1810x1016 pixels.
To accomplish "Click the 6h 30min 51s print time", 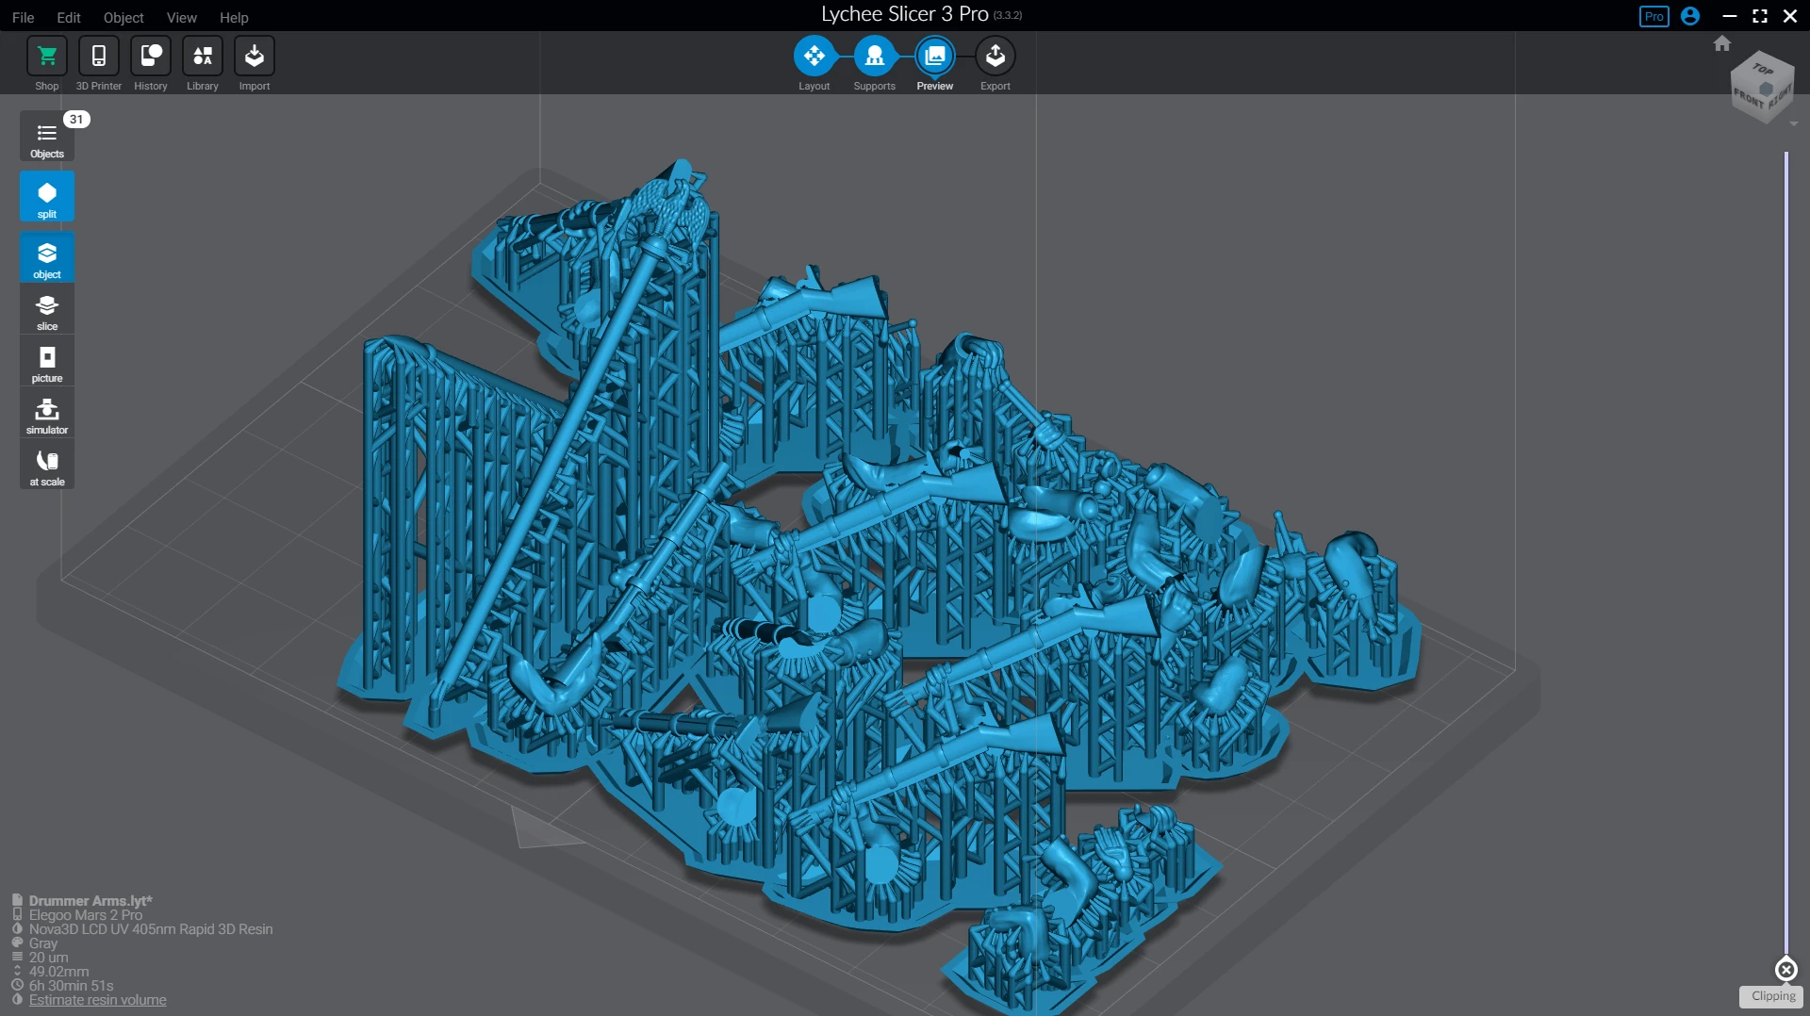I will [71, 986].
